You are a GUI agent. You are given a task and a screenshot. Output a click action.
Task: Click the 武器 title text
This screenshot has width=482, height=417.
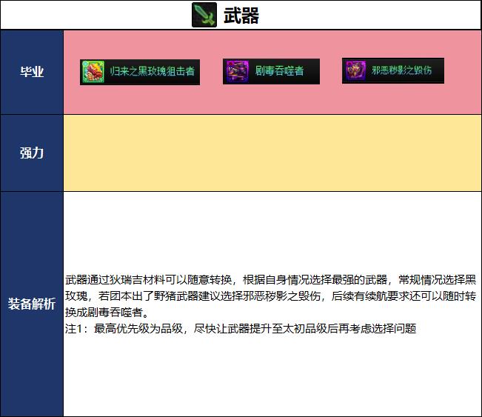[x=241, y=16]
